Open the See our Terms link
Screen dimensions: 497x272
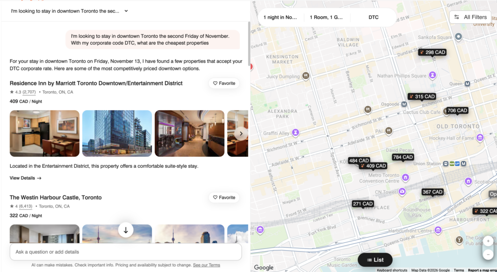click(206, 265)
